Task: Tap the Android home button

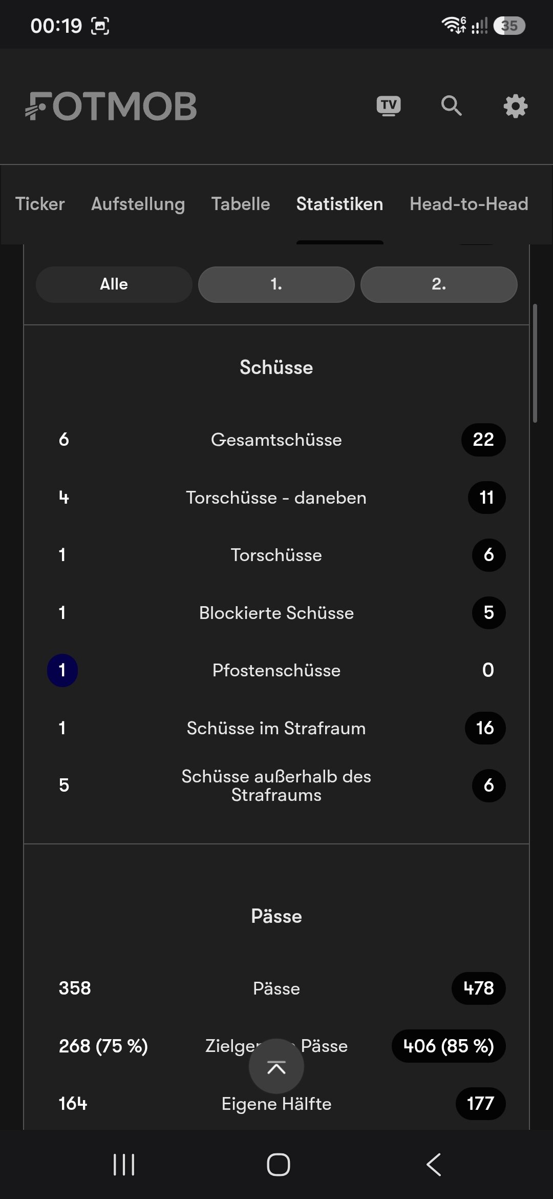Action: coord(279,1165)
